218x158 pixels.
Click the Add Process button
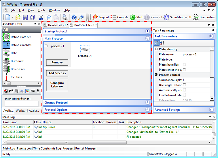[x=57, y=73]
